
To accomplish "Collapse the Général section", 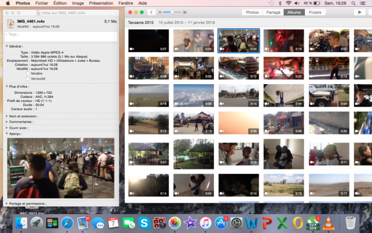I will 7,46.
